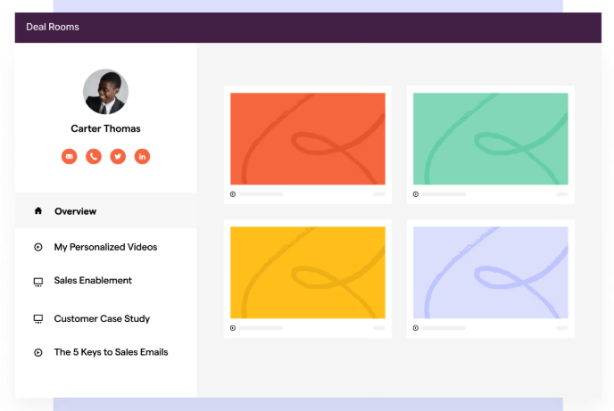Viewport: 614px width, 411px height.
Task: Open the orange video thumbnail
Action: tap(308, 139)
